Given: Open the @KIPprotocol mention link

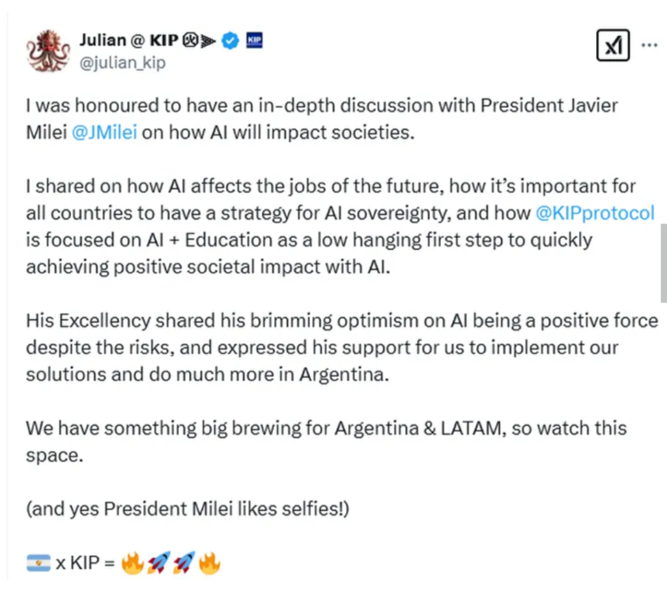Looking at the screenshot, I should click(x=594, y=213).
